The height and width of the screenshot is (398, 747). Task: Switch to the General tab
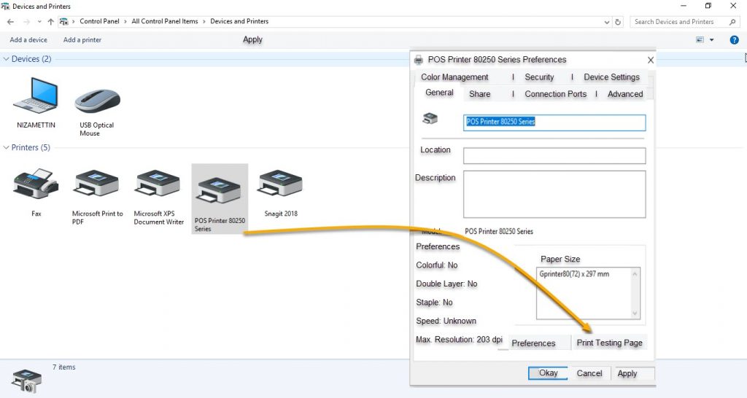click(x=439, y=93)
